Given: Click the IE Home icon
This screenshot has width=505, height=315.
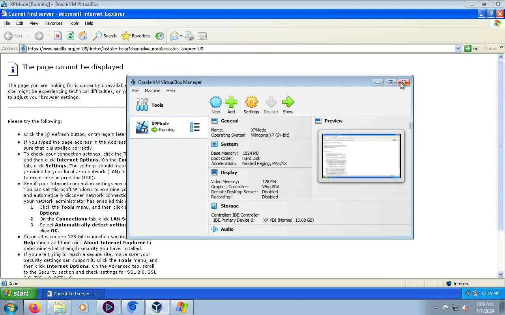Looking at the screenshot, I should (x=83, y=36).
